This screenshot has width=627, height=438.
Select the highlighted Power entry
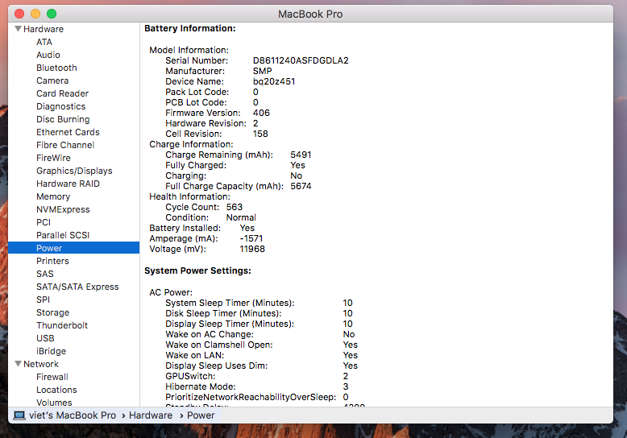tap(73, 248)
